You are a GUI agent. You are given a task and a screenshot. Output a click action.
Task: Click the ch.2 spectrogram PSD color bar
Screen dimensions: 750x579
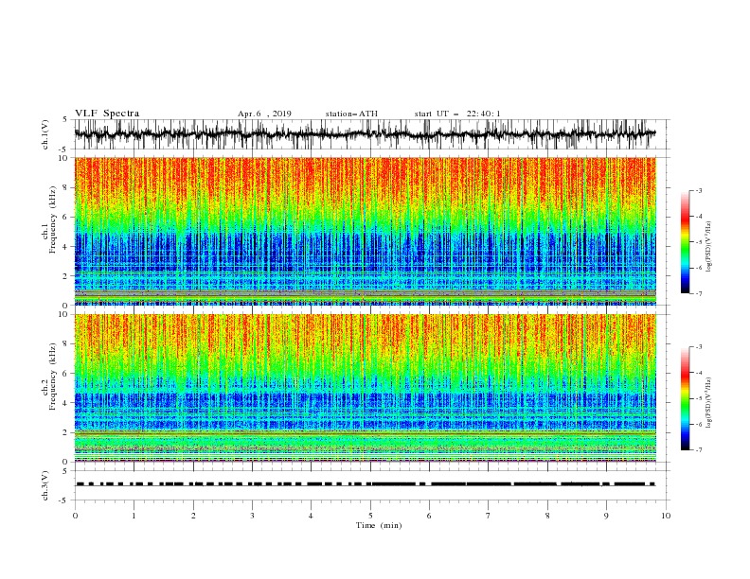(x=686, y=398)
